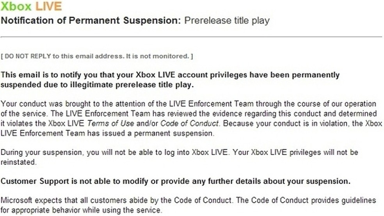Click the Prerelease title play subject text
The width and height of the screenshot is (384, 216).
[x=227, y=21]
